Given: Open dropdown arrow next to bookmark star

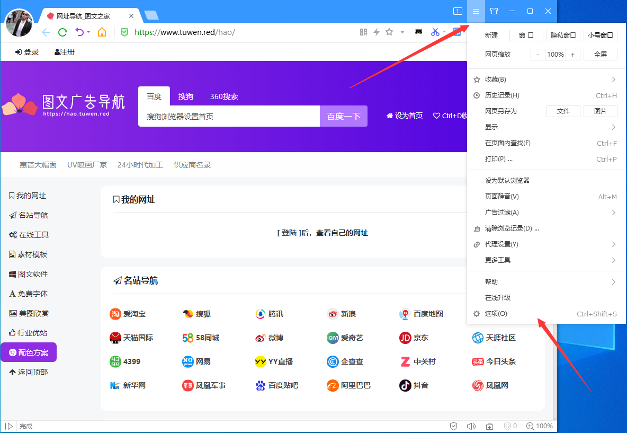Looking at the screenshot, I should point(402,32).
